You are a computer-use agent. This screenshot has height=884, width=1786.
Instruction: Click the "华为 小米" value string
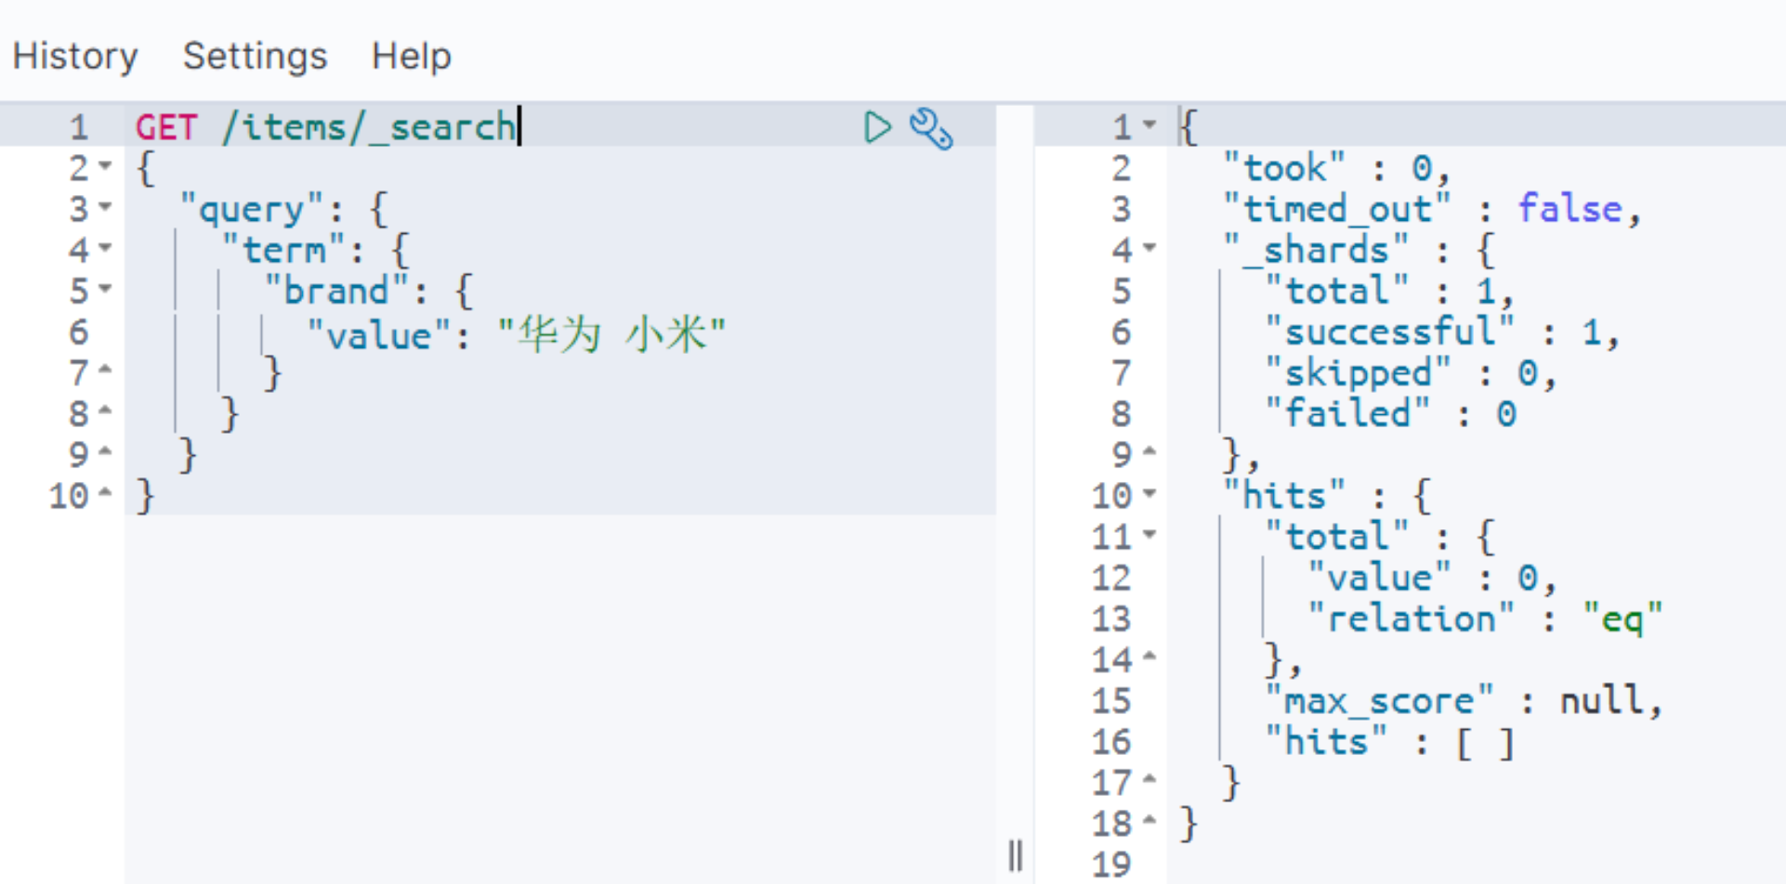pyautogui.click(x=611, y=334)
